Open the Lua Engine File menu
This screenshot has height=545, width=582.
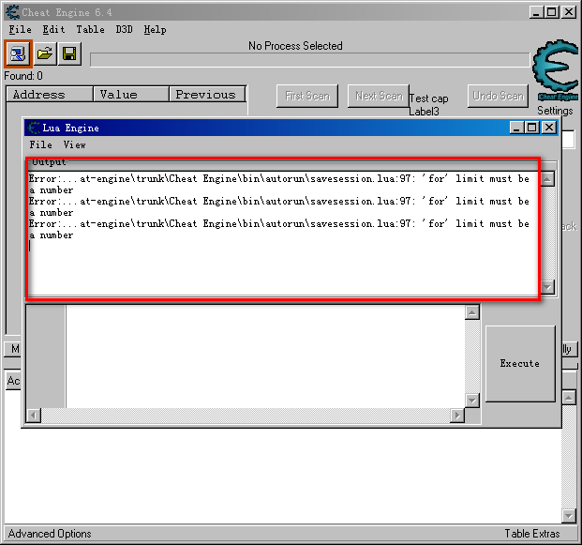[40, 144]
